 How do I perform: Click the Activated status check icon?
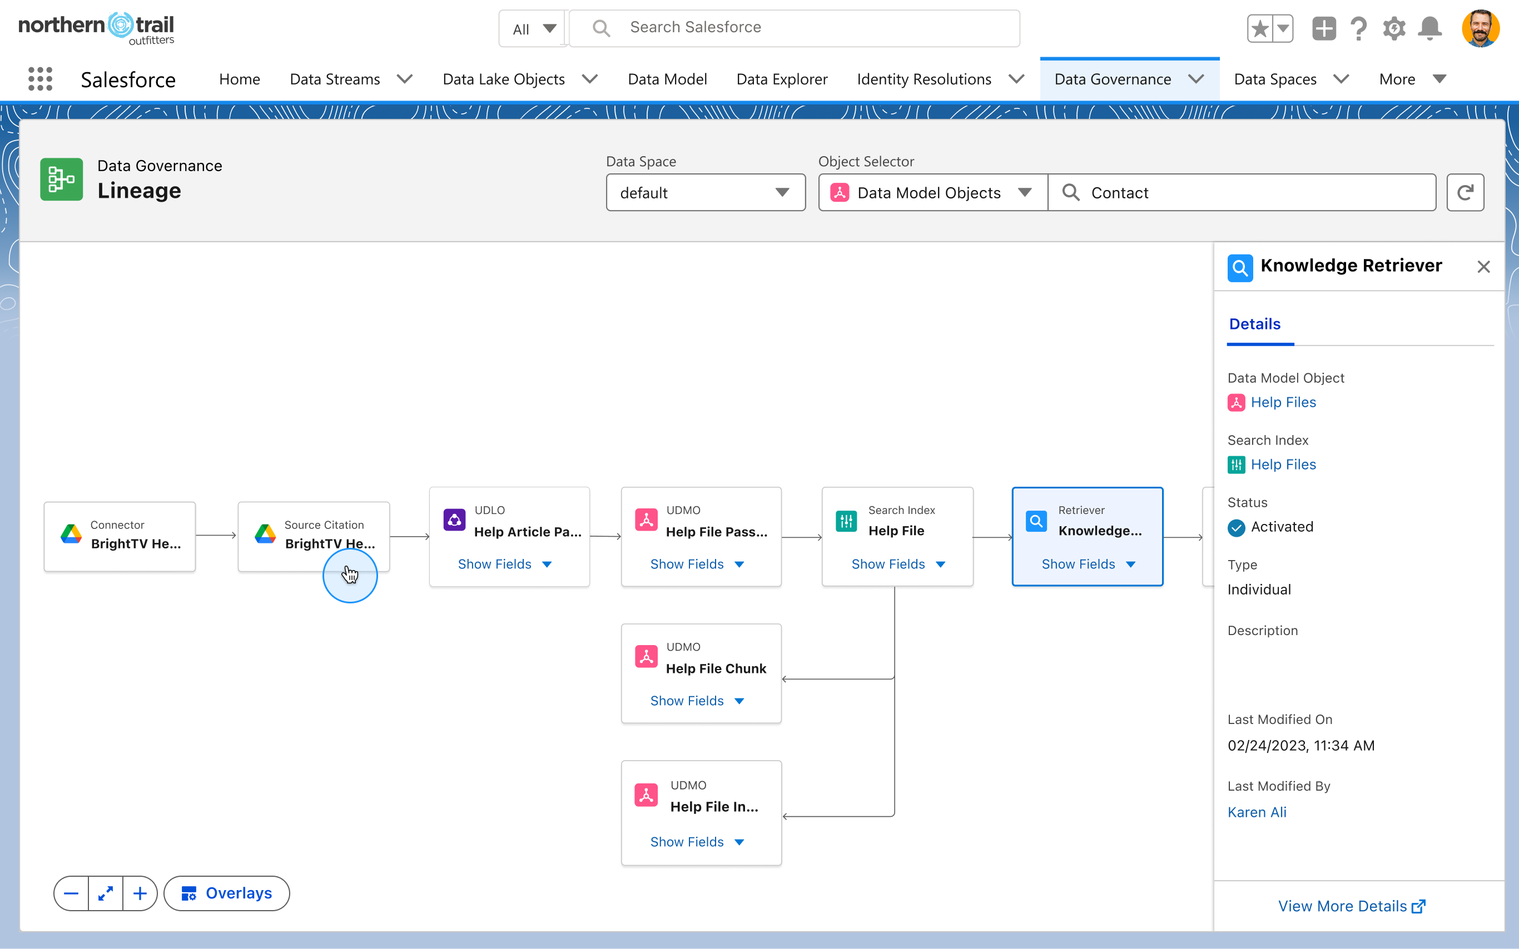[x=1237, y=528]
